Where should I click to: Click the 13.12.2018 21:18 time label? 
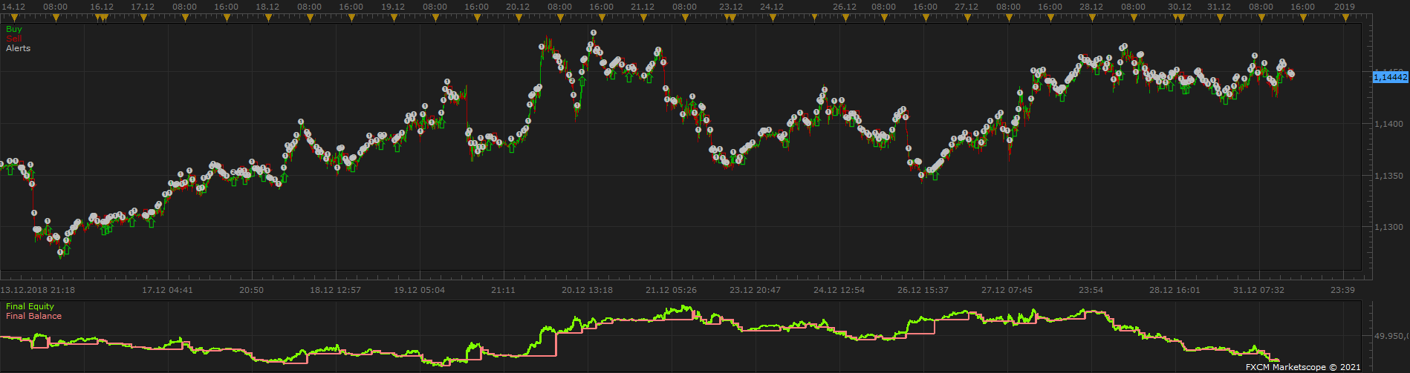point(38,290)
